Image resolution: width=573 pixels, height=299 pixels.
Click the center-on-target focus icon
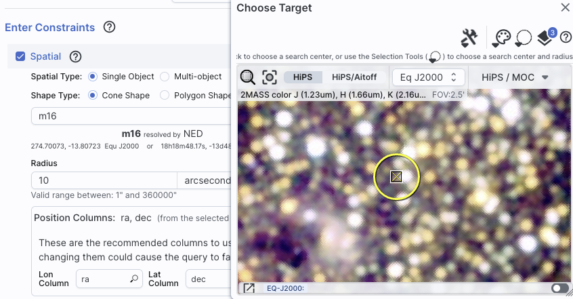(270, 77)
